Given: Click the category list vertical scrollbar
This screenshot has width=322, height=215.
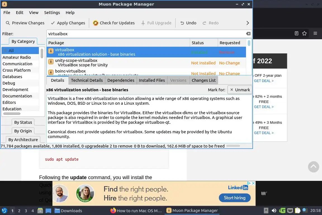Looking at the screenshot, I should point(42,53).
